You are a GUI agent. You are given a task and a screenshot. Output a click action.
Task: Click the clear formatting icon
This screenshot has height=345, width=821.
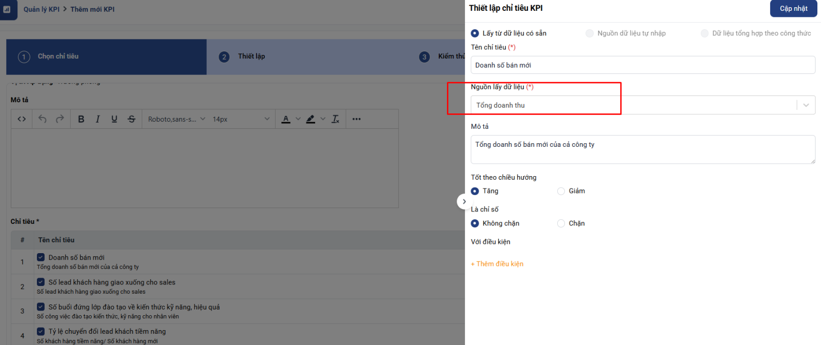point(336,119)
